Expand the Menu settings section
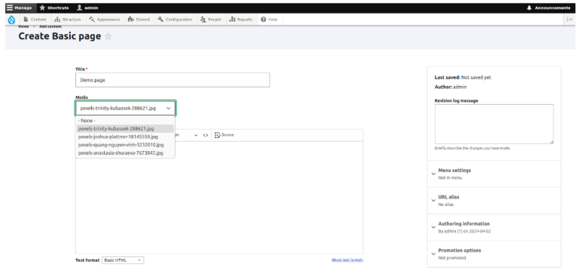Image resolution: width=578 pixels, height=271 pixels. (494, 173)
